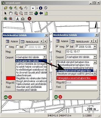Image resolution: width=101 pixels, height=118 pixels.
Task: Toggle the north arrow tool
Action: pyautogui.click(x=17, y=19)
